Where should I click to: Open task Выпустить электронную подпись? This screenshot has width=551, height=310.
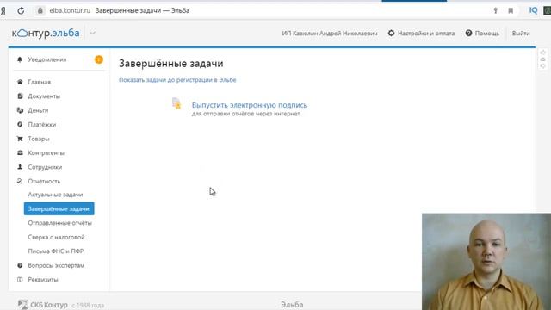point(250,105)
